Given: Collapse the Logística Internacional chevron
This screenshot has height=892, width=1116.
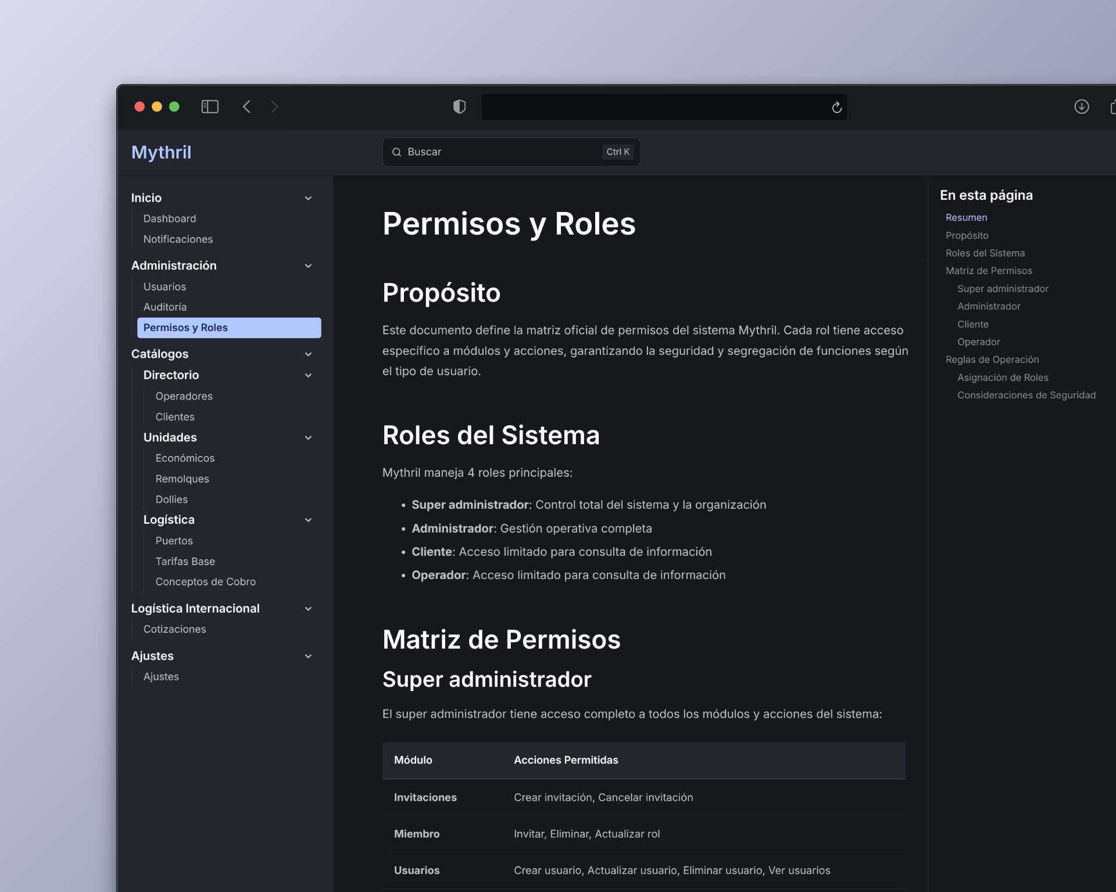Looking at the screenshot, I should pos(309,609).
